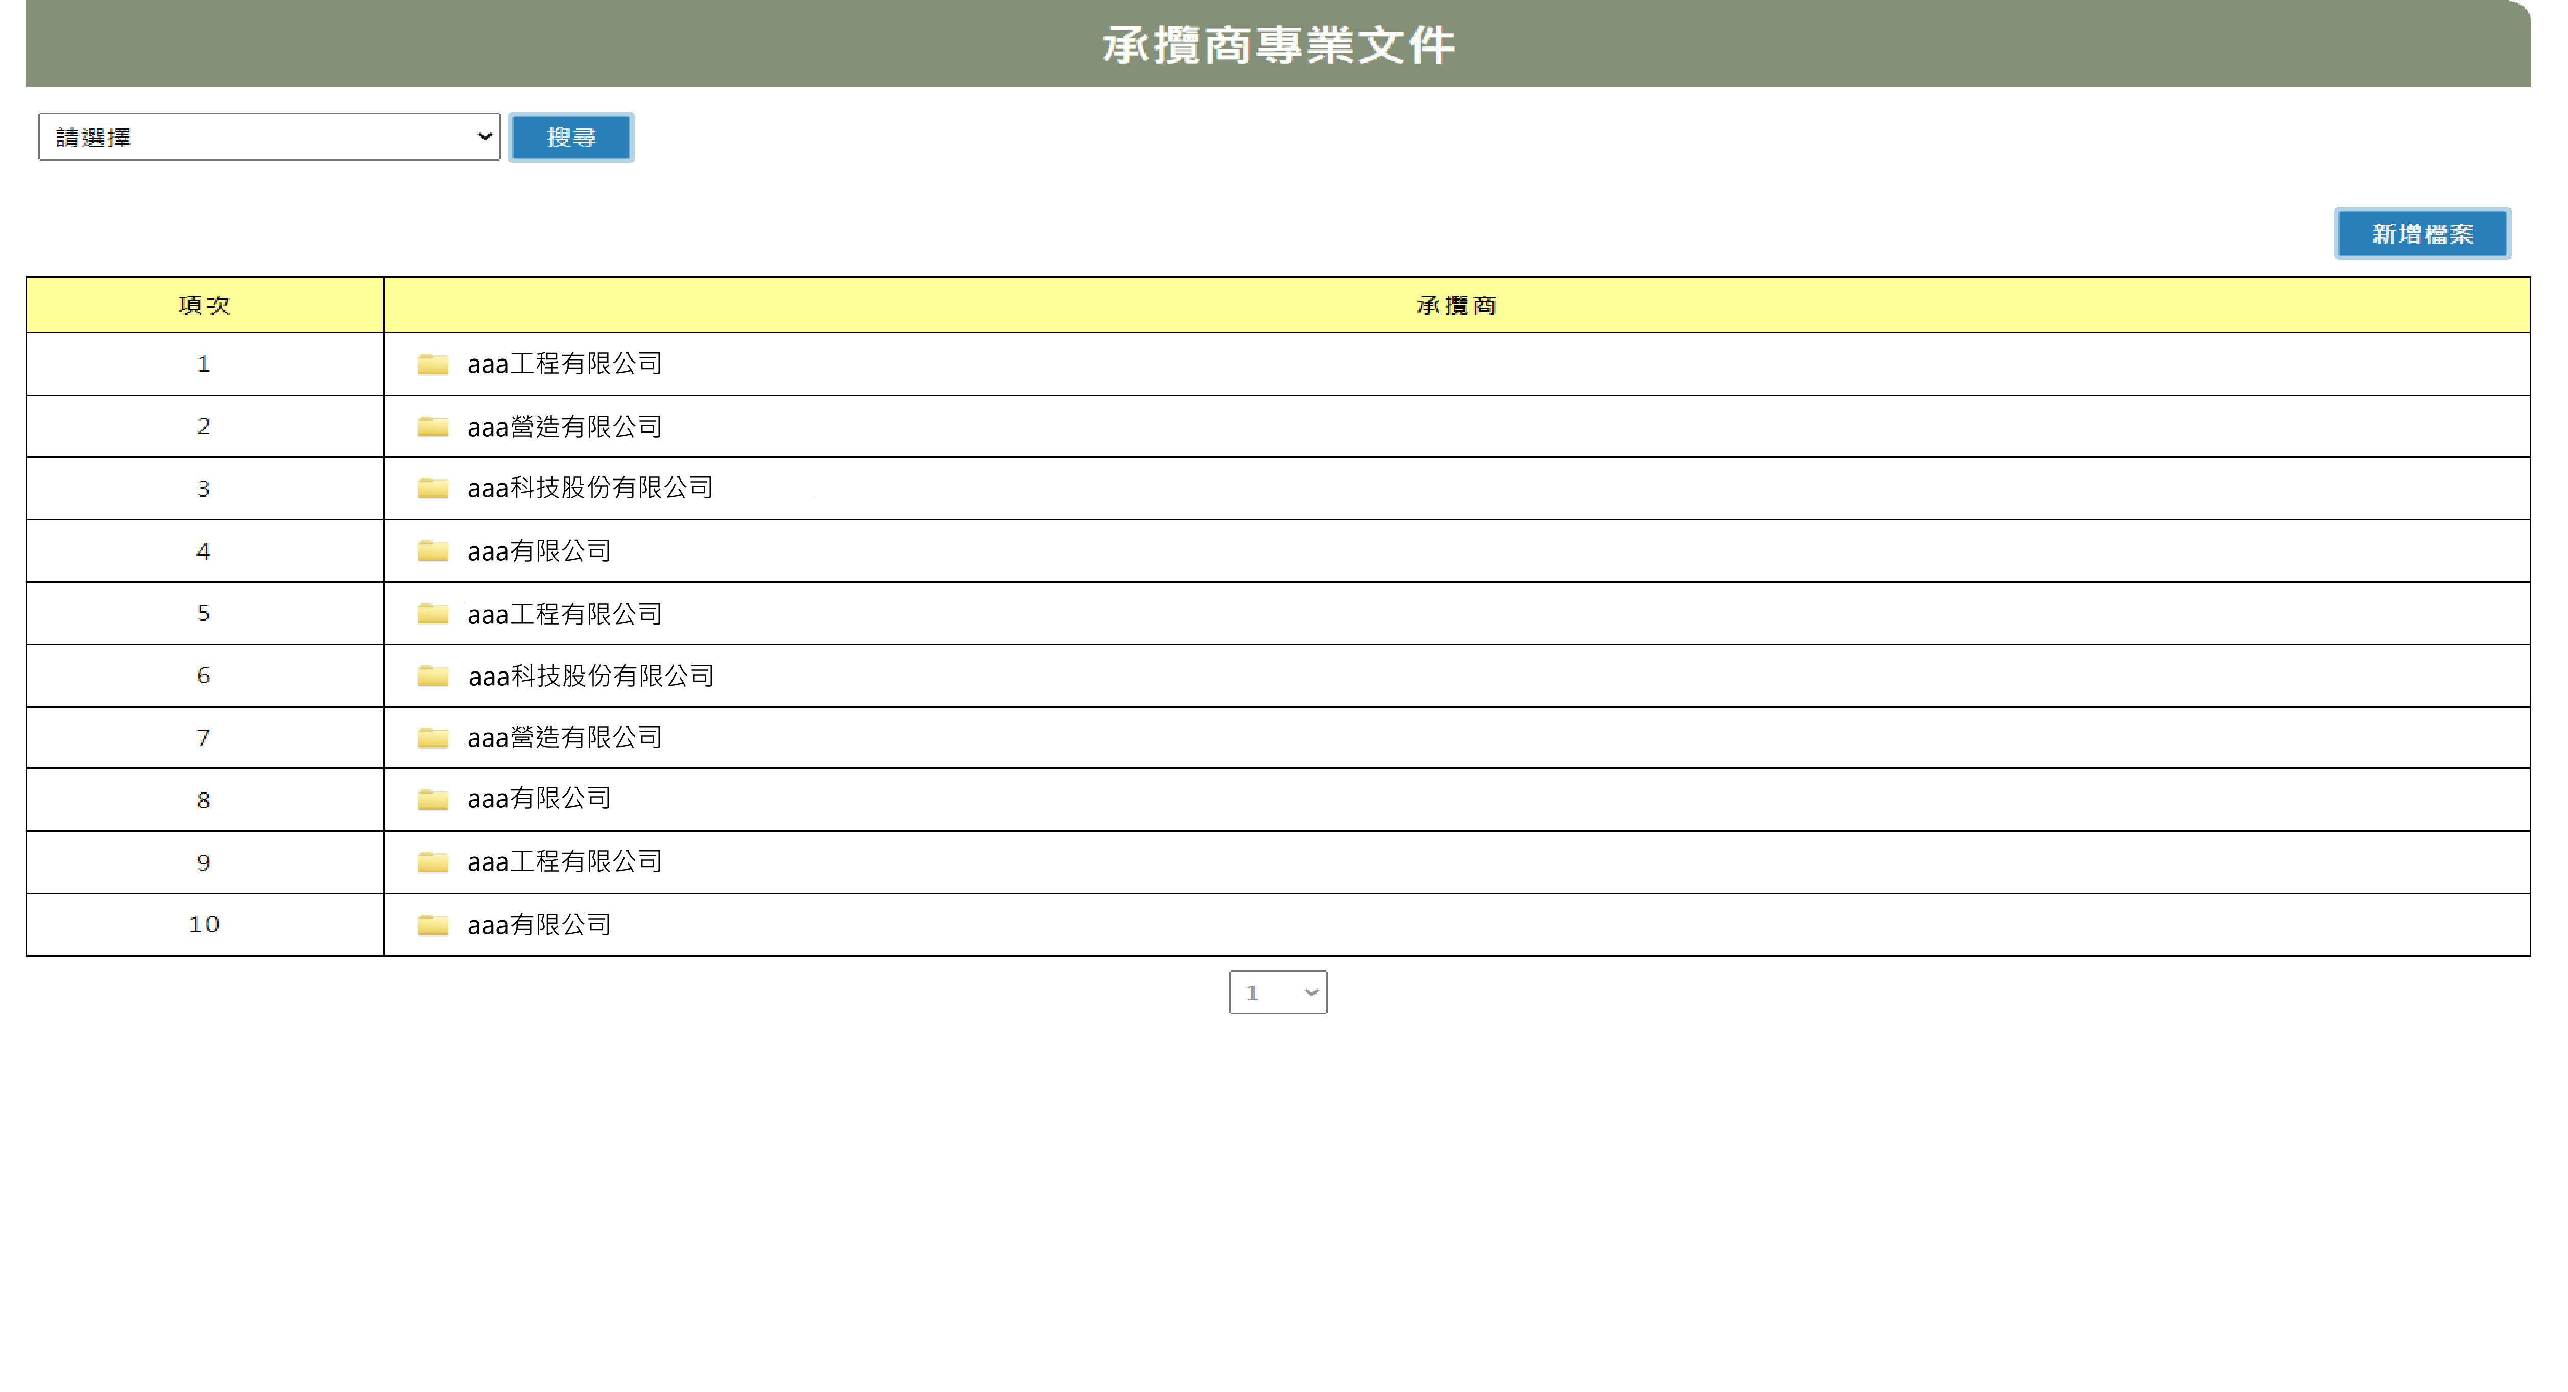Open folder icon in row 2
This screenshot has width=2568, height=1392.
click(433, 427)
